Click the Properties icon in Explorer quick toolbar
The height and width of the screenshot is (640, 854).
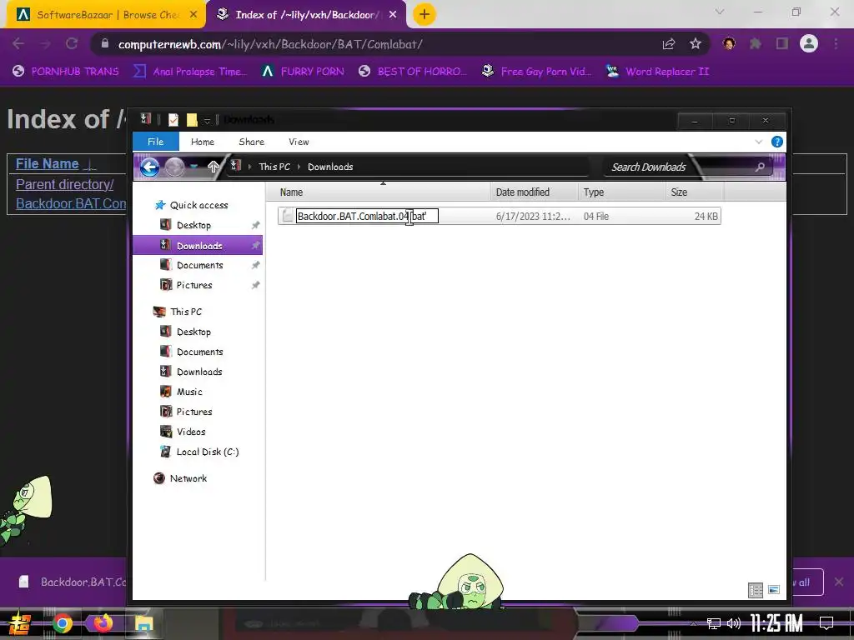click(173, 120)
